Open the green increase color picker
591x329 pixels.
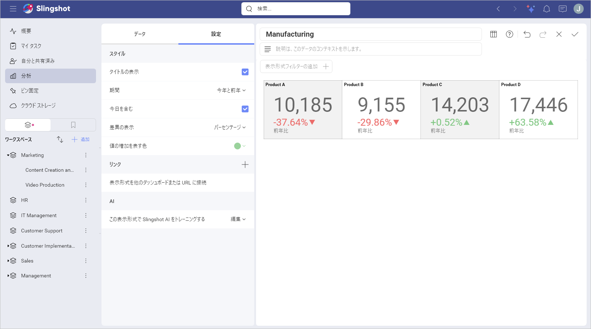coord(240,146)
